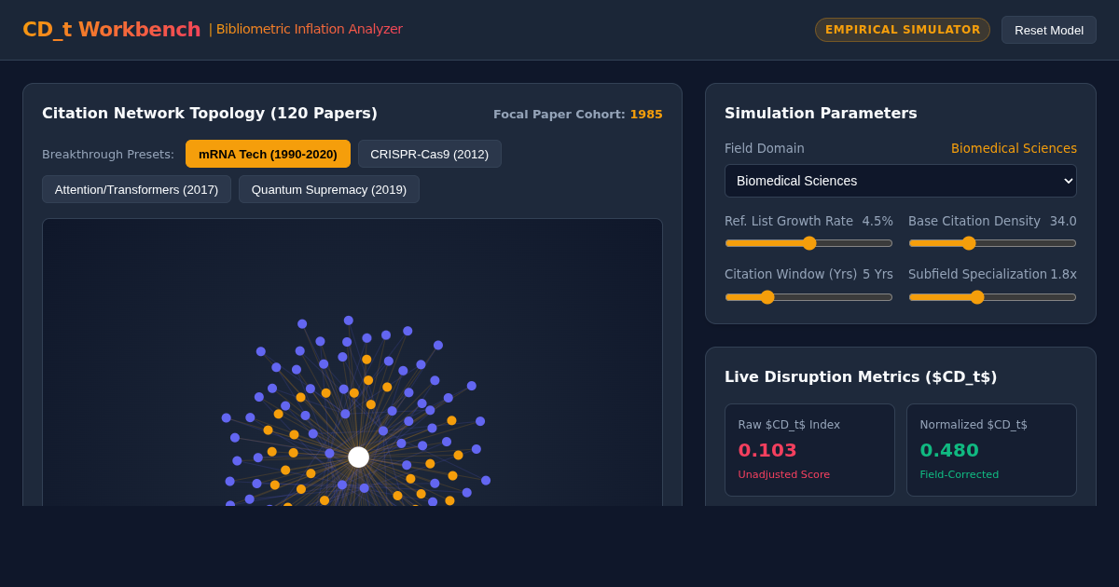This screenshot has width=1119, height=587.
Task: Adjust the Citation Window slider
Action: (808, 297)
